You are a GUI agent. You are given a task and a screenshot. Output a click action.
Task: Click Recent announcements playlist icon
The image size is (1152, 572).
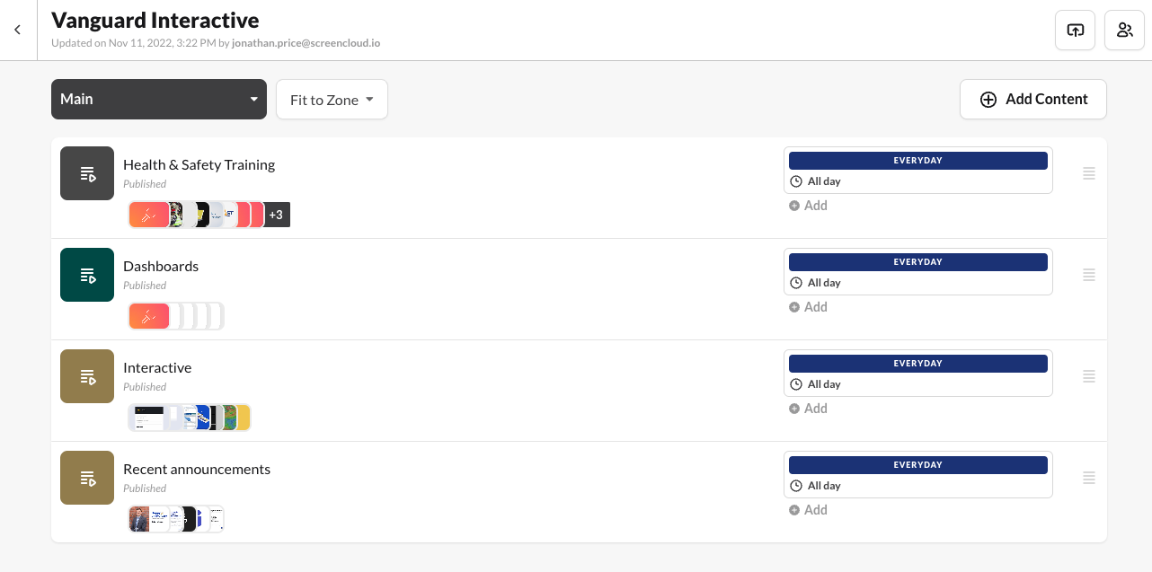click(x=87, y=478)
